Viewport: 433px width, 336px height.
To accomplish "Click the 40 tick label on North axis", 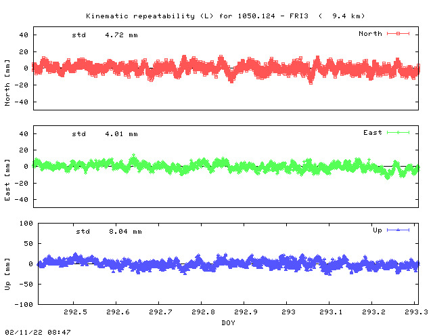I will [24, 35].
